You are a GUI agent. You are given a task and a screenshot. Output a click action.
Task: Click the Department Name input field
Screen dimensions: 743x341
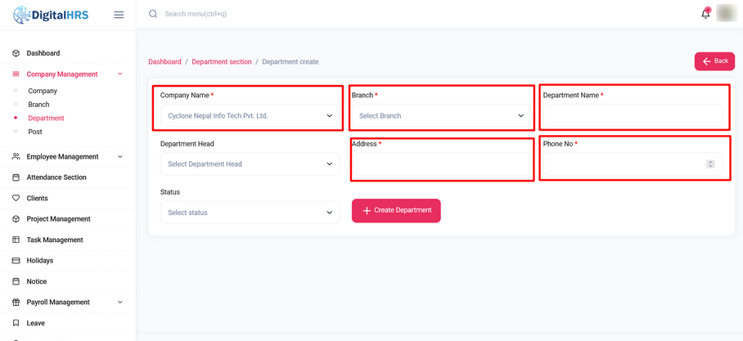pos(633,116)
